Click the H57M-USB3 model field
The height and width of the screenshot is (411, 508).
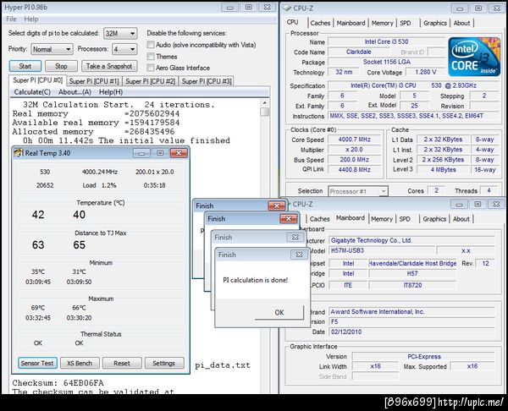pos(382,250)
